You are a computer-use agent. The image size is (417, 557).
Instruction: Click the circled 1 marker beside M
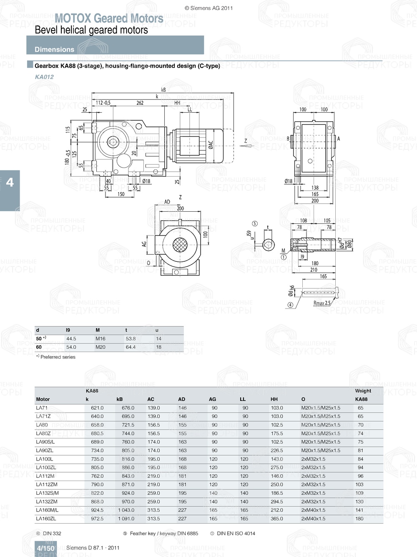[284, 258]
